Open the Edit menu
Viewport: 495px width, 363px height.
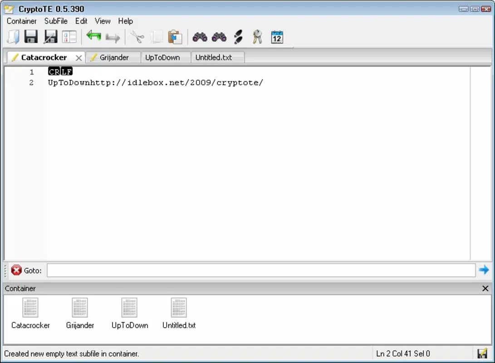[81, 21]
